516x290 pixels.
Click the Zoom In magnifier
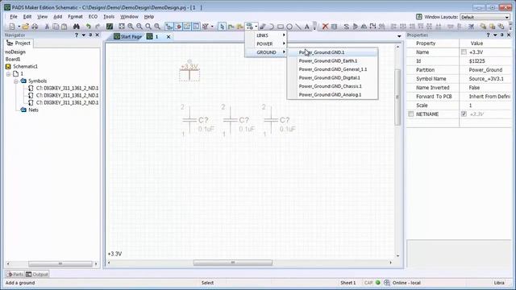(131, 27)
